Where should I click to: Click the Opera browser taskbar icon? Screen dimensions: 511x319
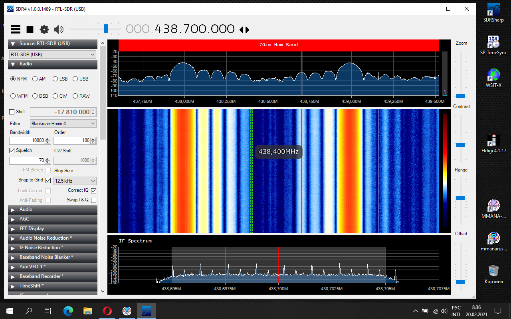point(107,311)
